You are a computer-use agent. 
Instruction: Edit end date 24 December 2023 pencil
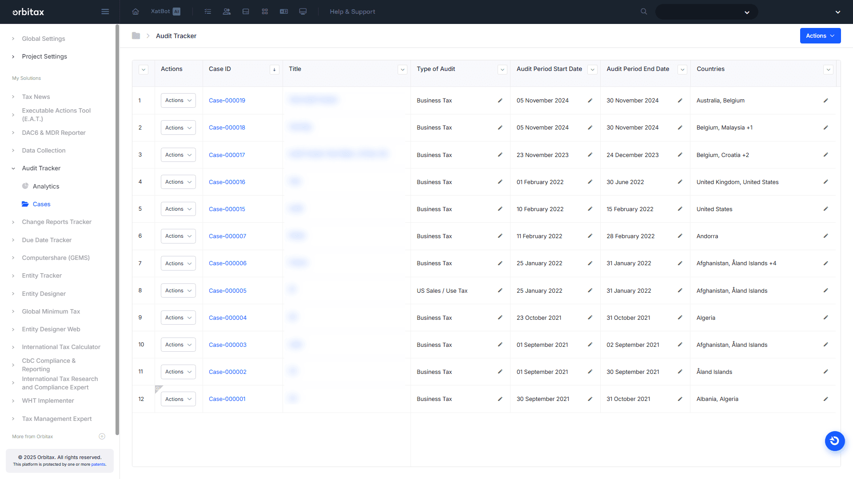click(680, 155)
